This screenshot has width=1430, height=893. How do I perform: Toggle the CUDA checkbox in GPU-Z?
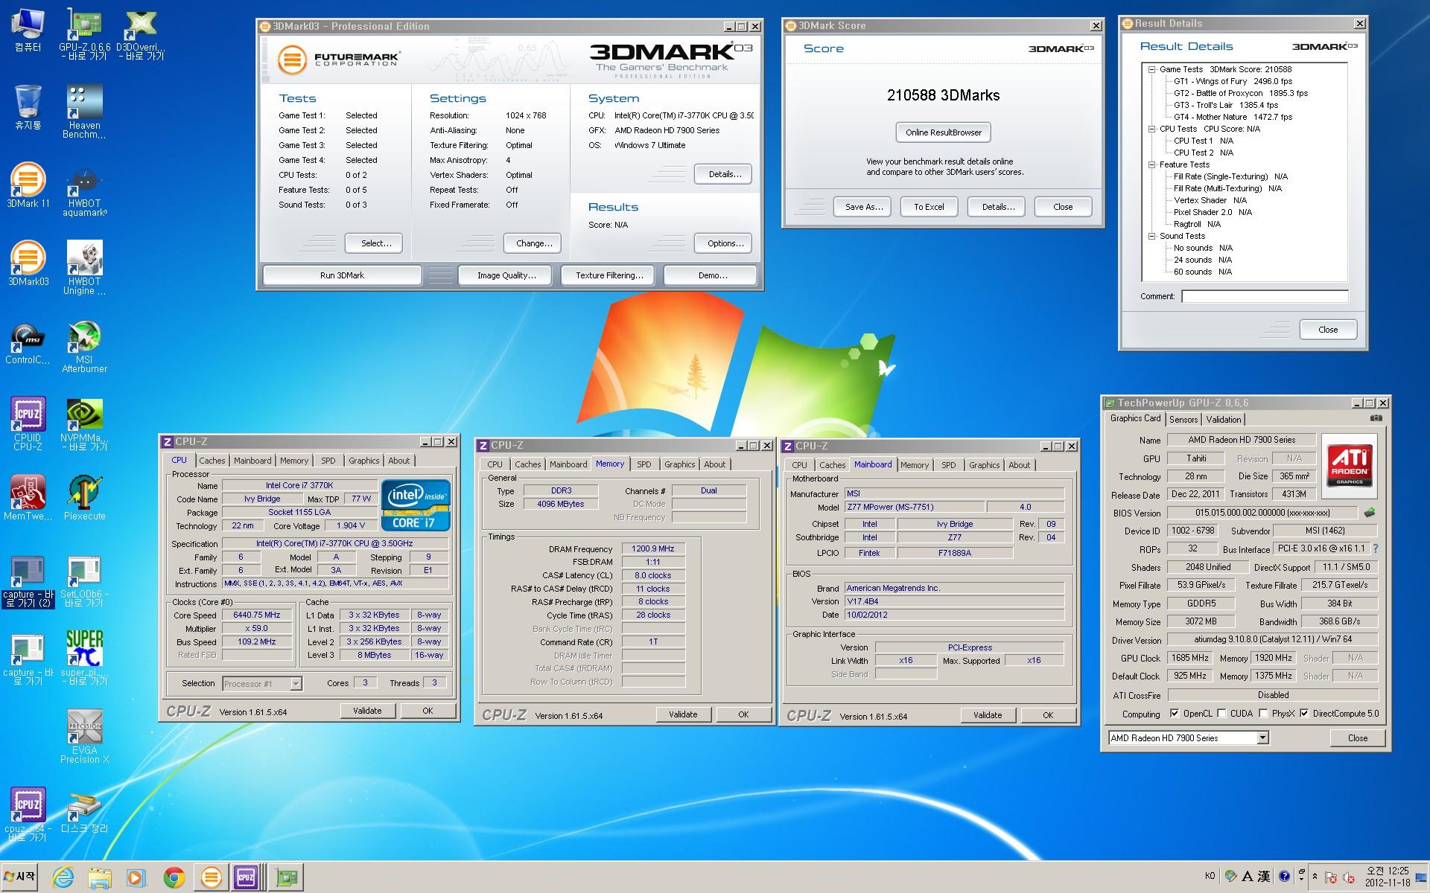pos(1221,713)
